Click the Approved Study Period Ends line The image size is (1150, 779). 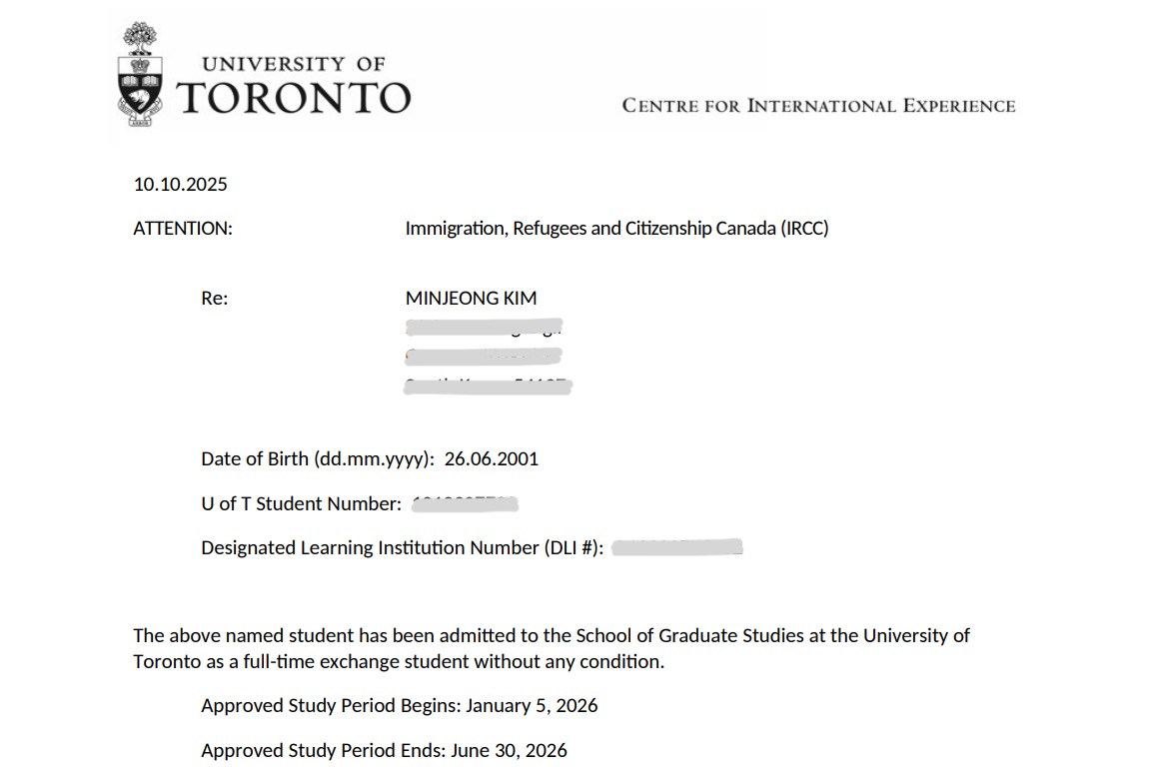pos(384,750)
